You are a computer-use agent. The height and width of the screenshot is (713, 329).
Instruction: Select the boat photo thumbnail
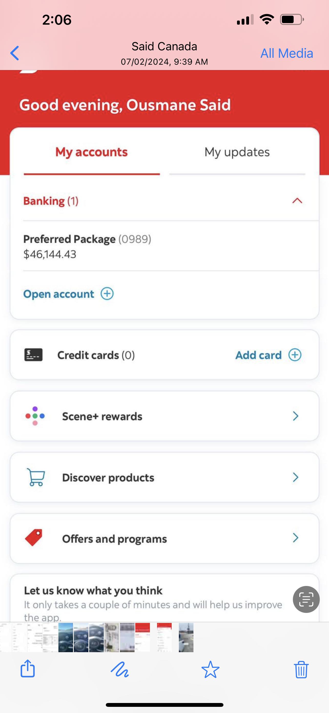(x=186, y=637)
